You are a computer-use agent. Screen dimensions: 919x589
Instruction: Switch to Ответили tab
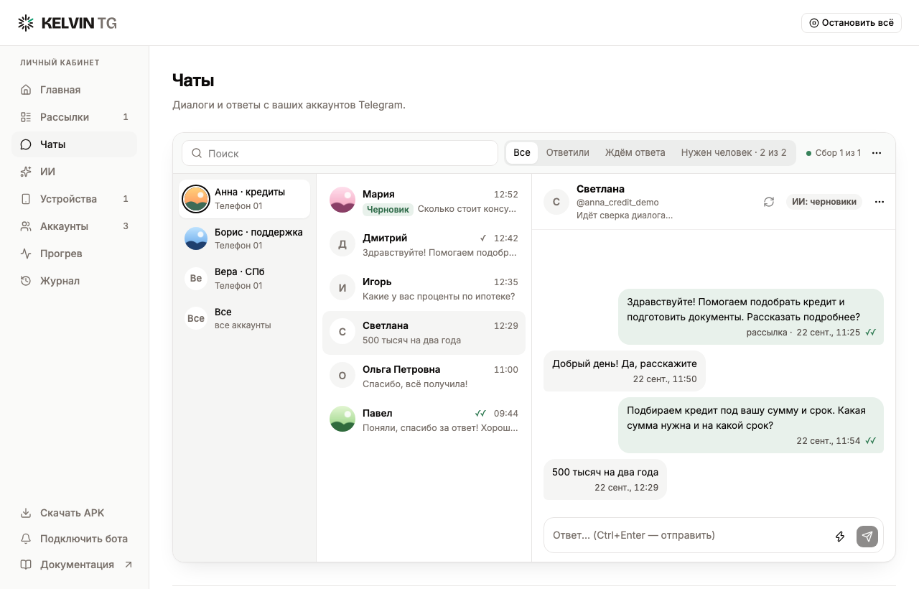tap(568, 152)
